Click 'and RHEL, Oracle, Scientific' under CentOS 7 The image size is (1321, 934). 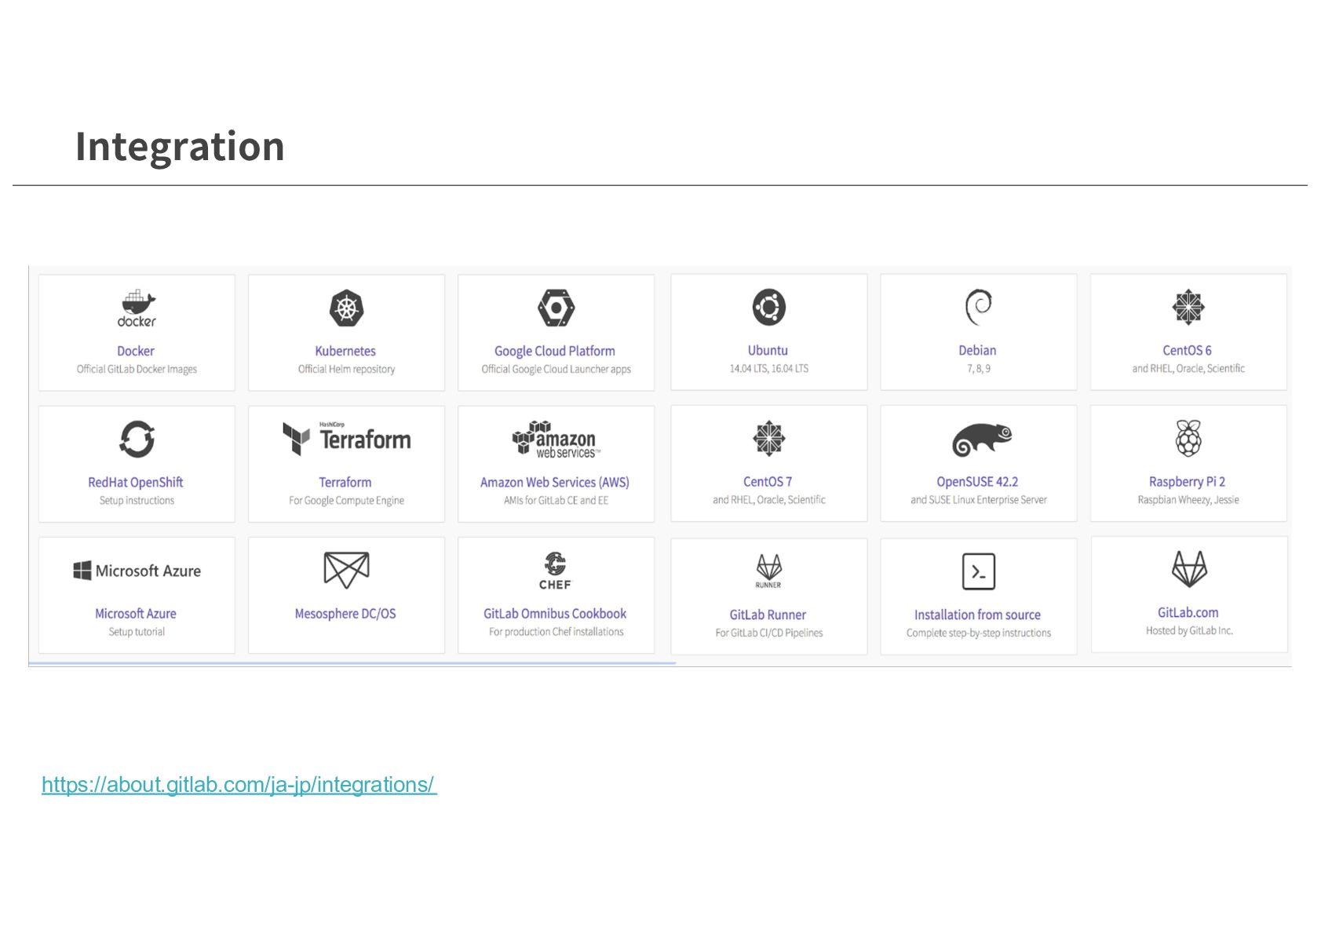pos(768,499)
